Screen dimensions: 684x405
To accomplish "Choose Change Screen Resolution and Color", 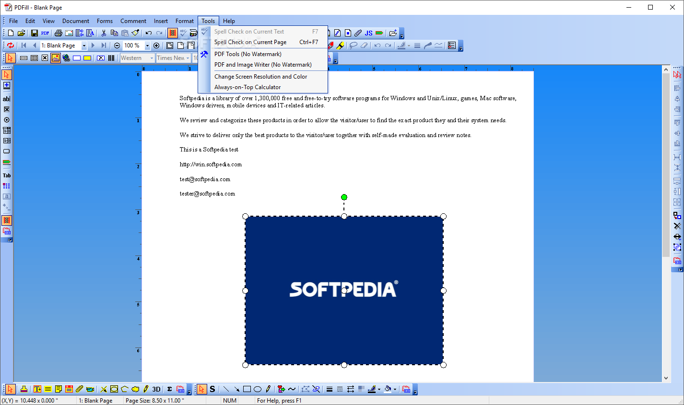I will tap(263, 77).
